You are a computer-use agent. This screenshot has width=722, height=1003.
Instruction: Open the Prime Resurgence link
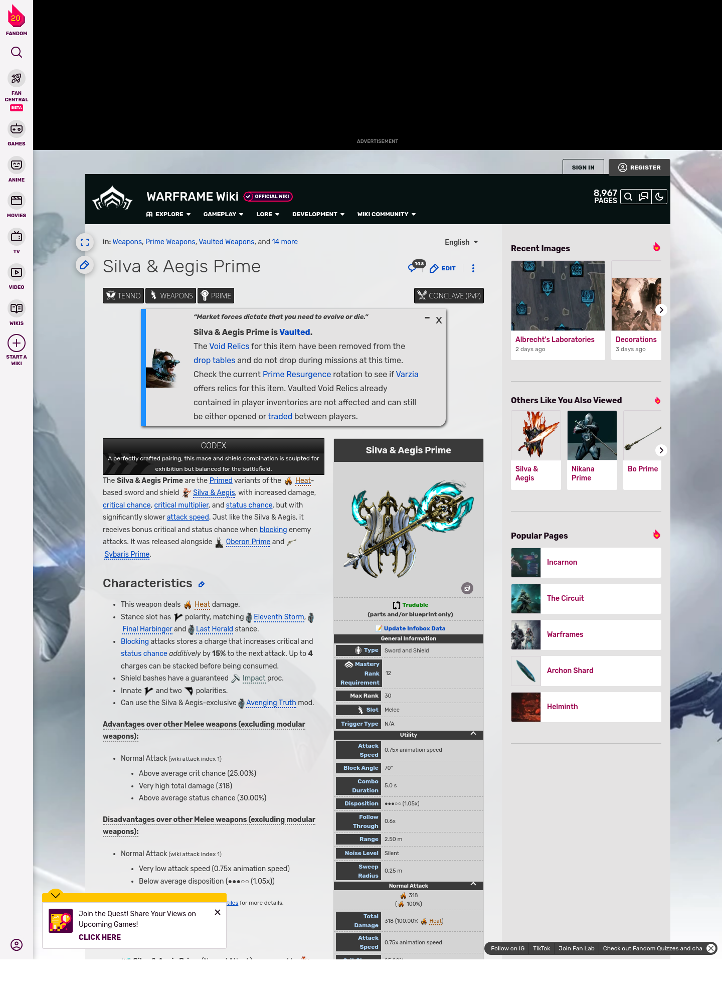click(297, 374)
